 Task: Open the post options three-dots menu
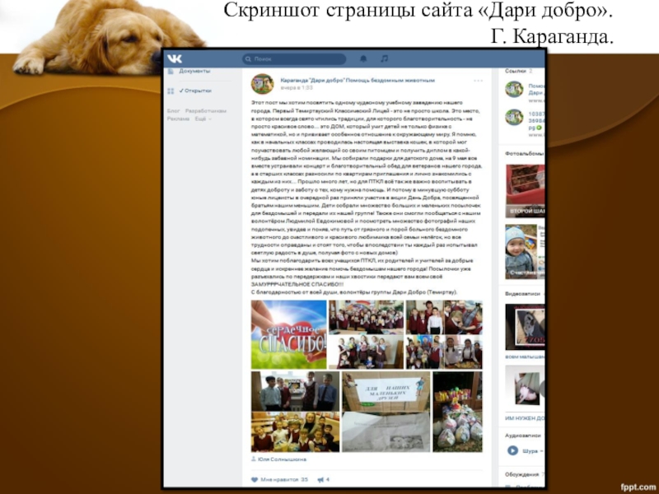[479, 81]
